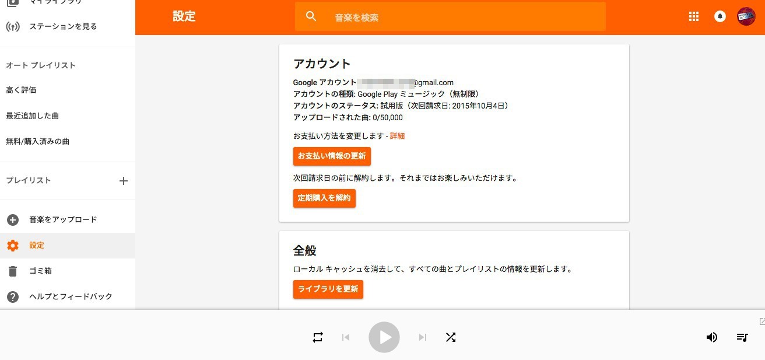
Task: Click the radio station icon in sidebar
Action: [x=13, y=26]
